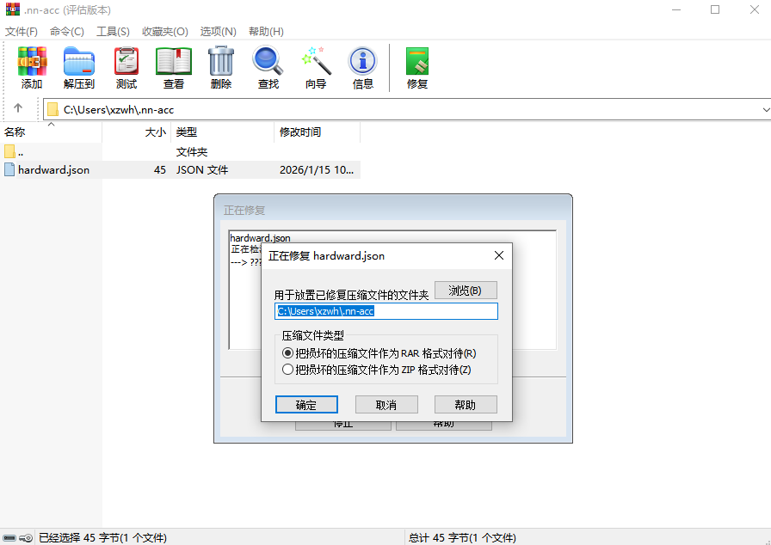
Task: Open the 收藏夹(O) menu
Action: pos(165,32)
